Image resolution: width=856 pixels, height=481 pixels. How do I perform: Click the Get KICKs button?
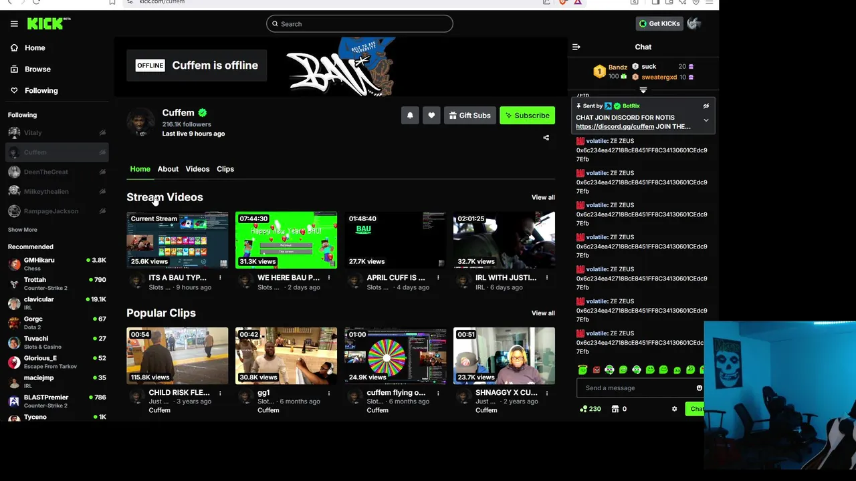tap(659, 23)
